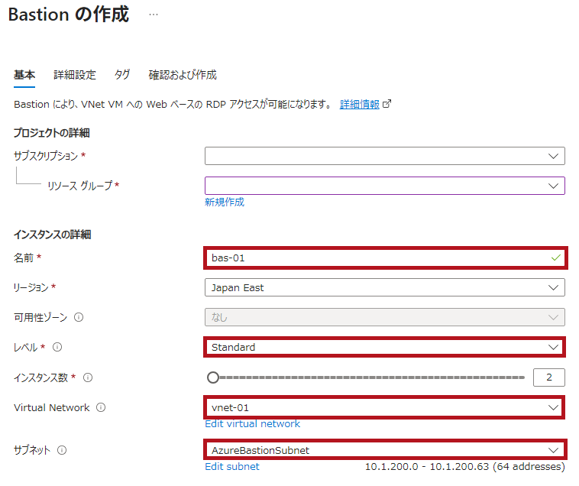This screenshot has width=579, height=486.
Task: Show info tooltip for インスタンス数
Action: click(88, 377)
